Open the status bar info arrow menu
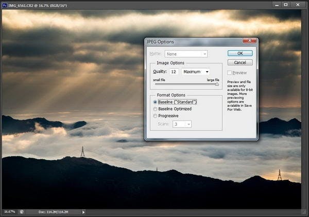This screenshot has width=309, height=217. pyautogui.click(x=83, y=212)
